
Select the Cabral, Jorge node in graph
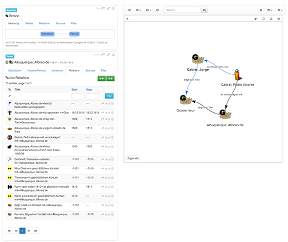(198, 59)
